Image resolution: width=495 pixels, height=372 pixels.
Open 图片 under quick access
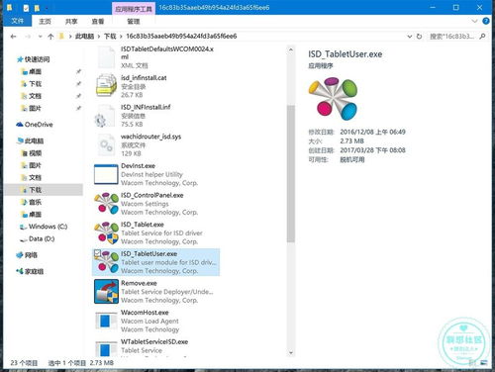(x=35, y=108)
